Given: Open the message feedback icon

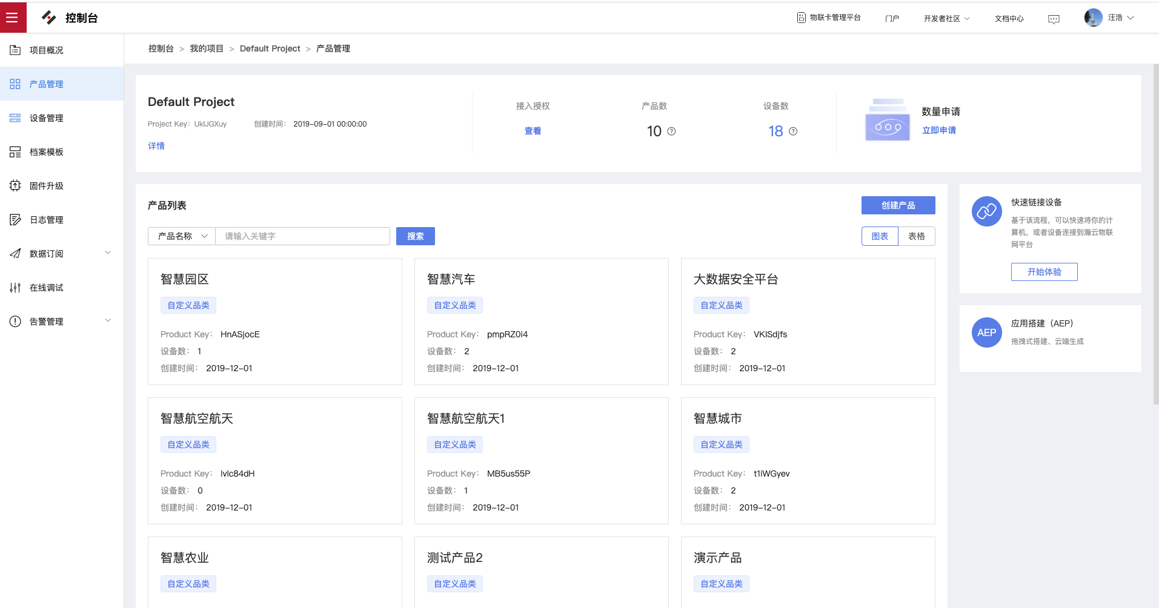Looking at the screenshot, I should click(x=1054, y=19).
